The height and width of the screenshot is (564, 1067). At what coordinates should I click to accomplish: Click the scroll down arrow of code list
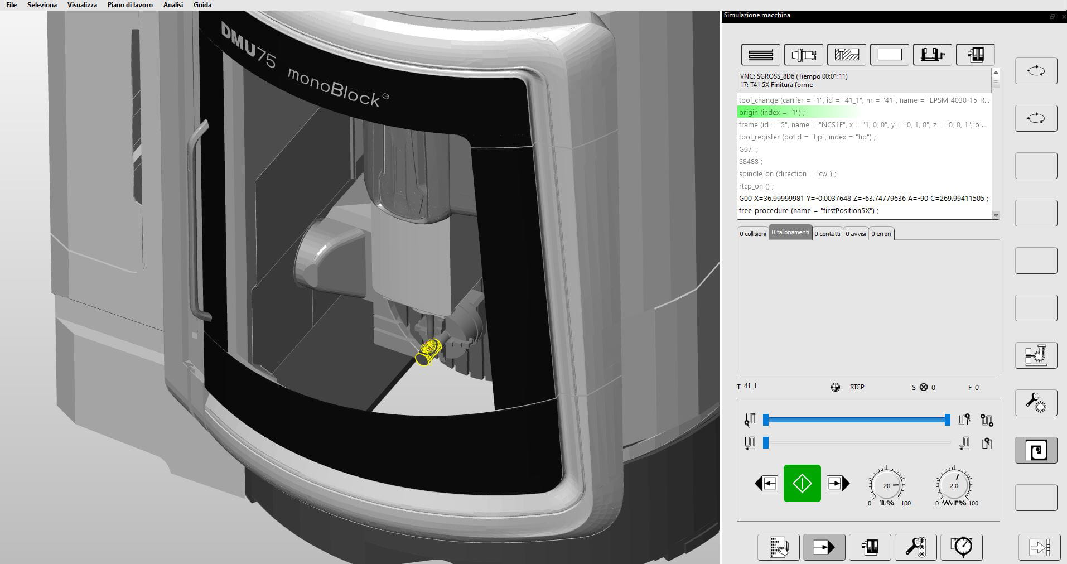(996, 215)
